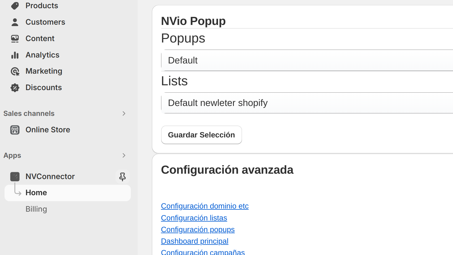Go to NVConnector Home menu item

pos(36,193)
